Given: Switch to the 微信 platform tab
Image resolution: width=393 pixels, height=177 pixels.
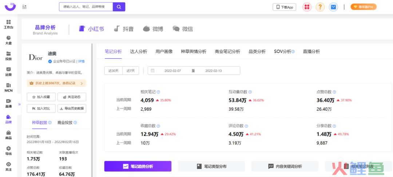Looking at the screenshot, I should pyautogui.click(x=183, y=29).
